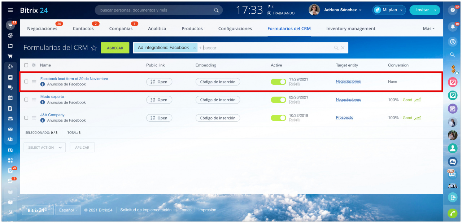Open the notifications bell icon

coord(453,27)
